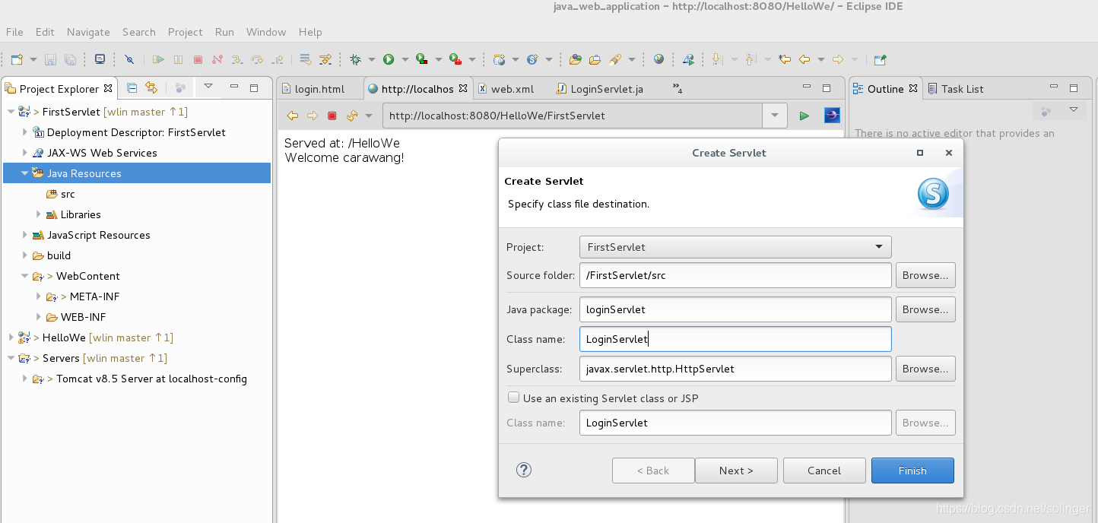Click Browse next to Java package
Screen dimensions: 1098x523
925,309
